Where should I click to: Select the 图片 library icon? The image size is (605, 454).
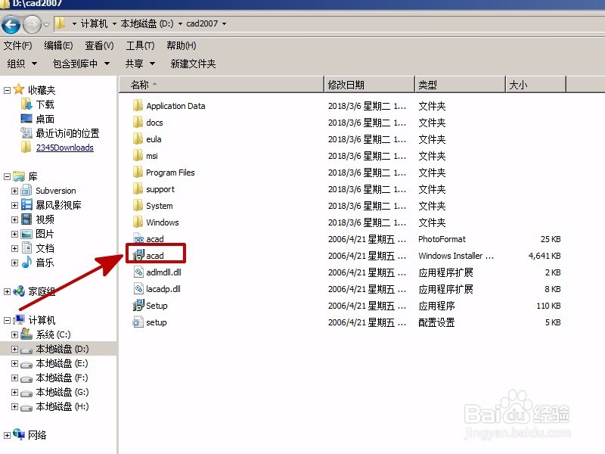pos(26,234)
